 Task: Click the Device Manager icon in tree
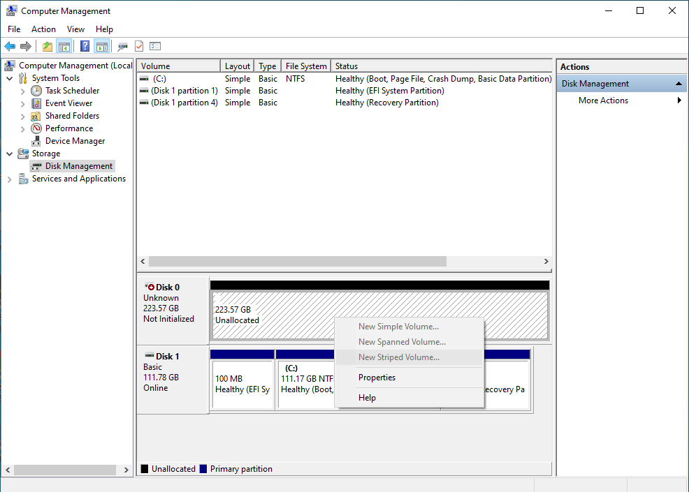pos(36,142)
